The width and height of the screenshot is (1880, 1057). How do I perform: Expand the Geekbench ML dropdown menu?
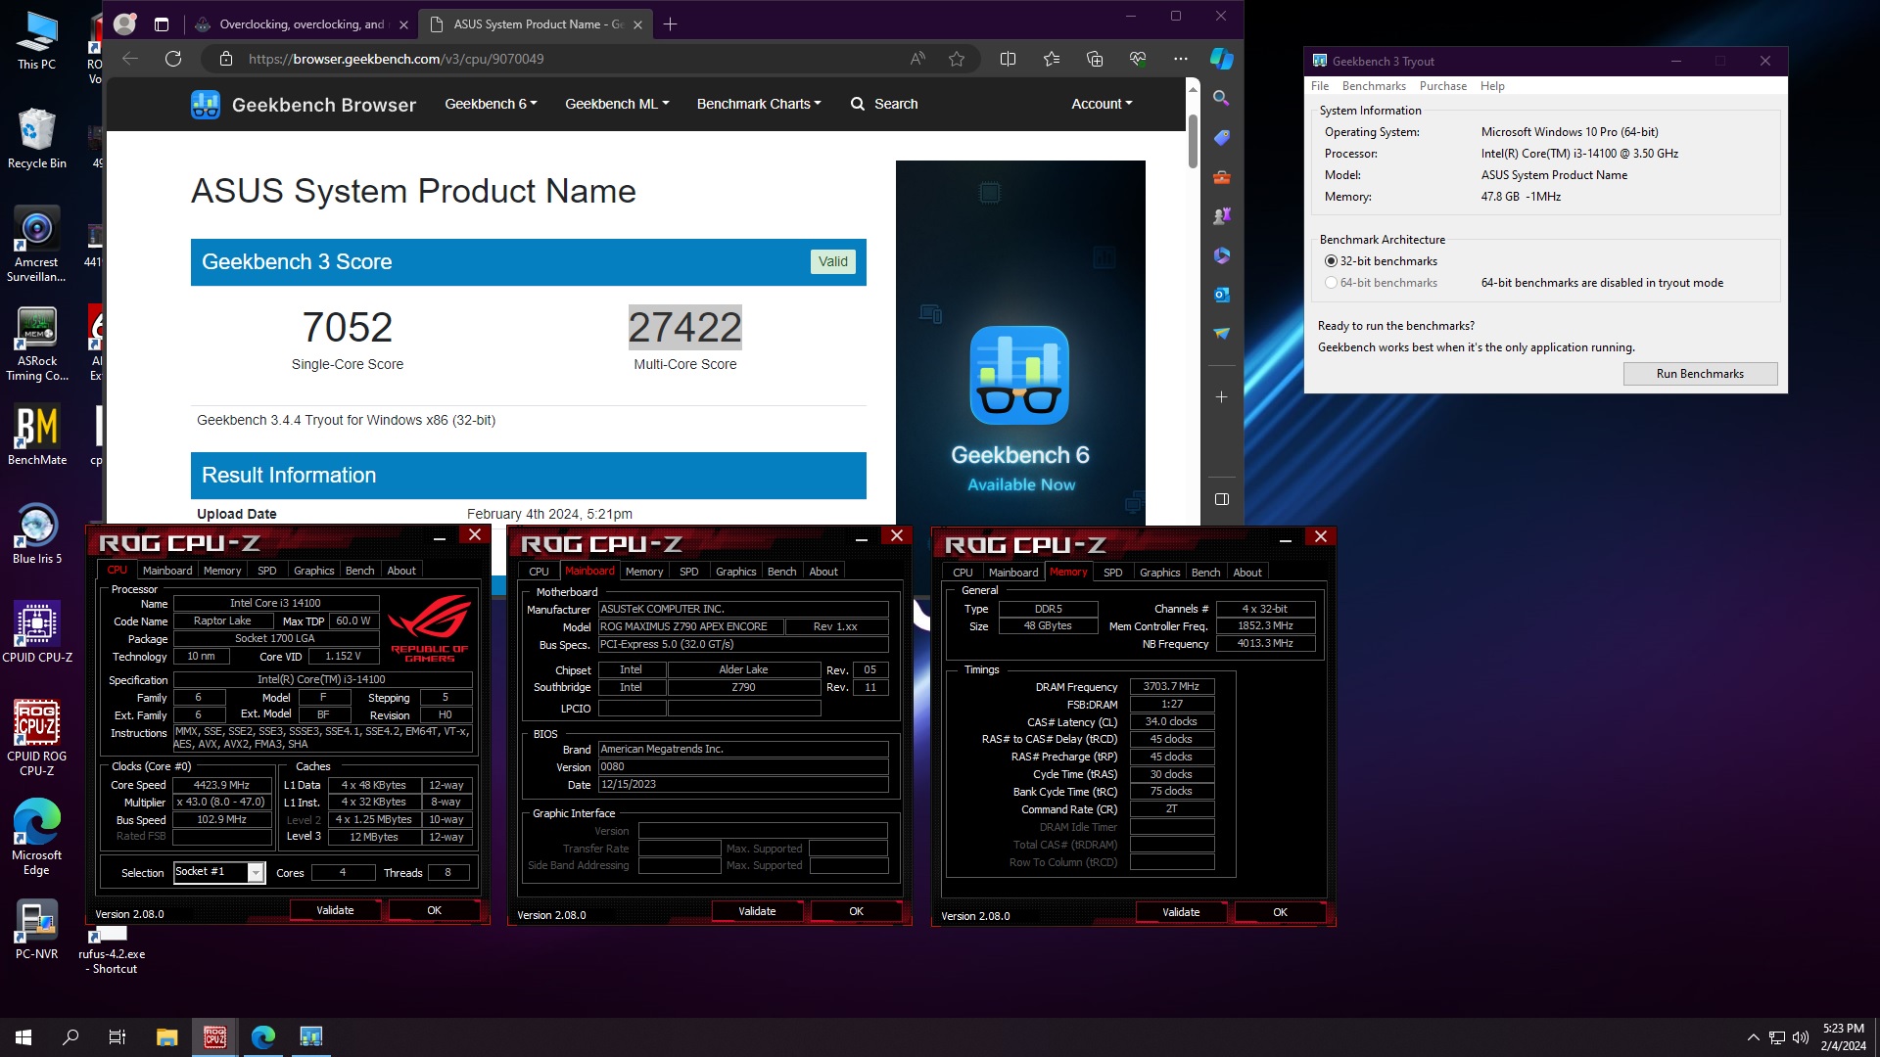pyautogui.click(x=617, y=104)
